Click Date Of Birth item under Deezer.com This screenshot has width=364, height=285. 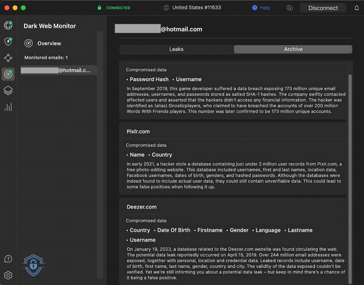pos(173,230)
